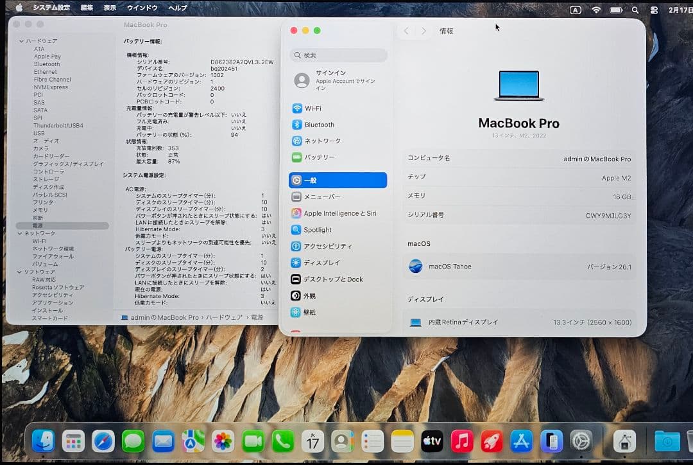
Task: Click macOS Tahoe version row
Action: coord(519,267)
